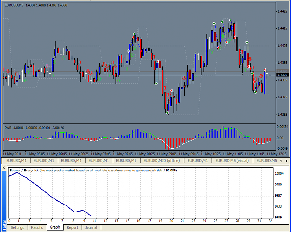Click the Balance / Every tick graph title

93,171
